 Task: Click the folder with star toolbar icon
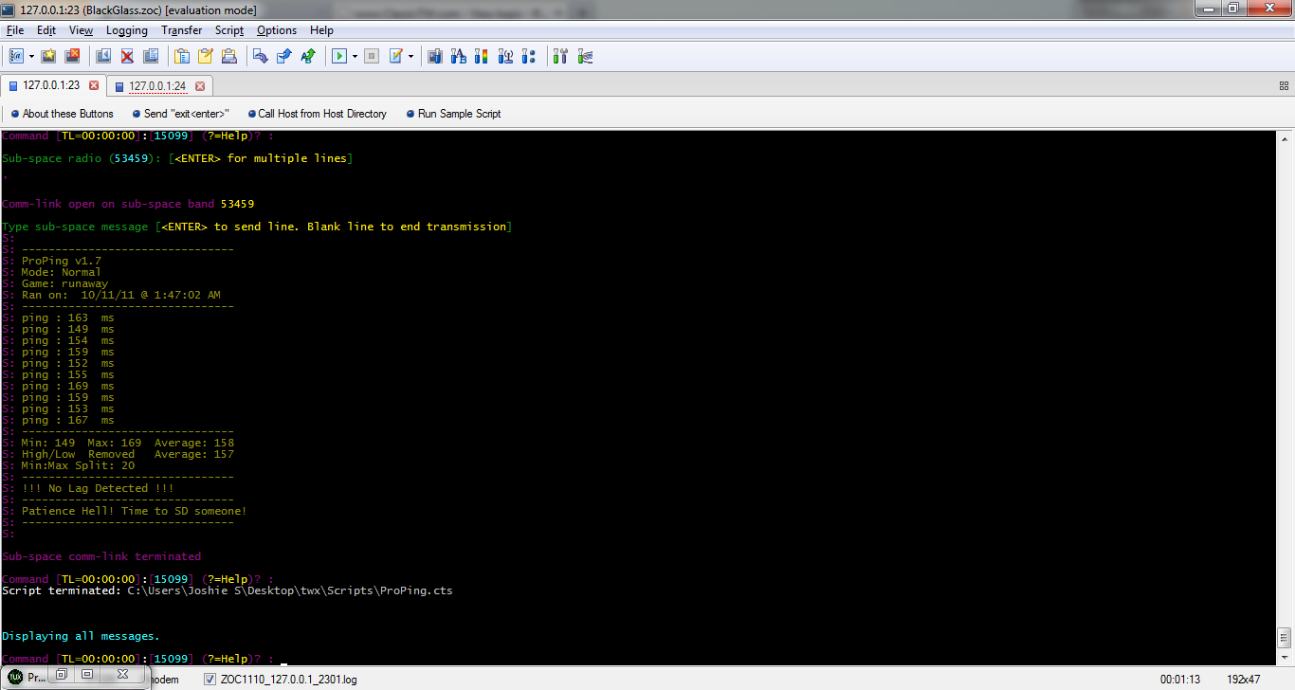[49, 56]
